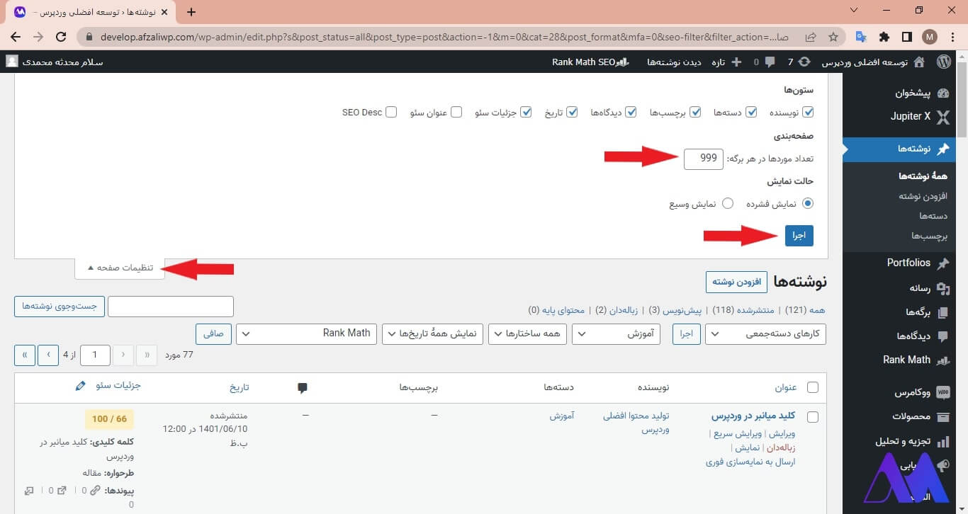Reload the page with refresh icon

tap(62, 37)
